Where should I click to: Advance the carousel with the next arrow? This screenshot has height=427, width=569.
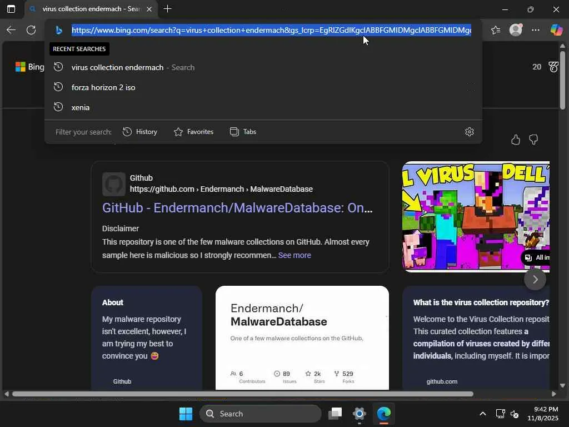535,279
